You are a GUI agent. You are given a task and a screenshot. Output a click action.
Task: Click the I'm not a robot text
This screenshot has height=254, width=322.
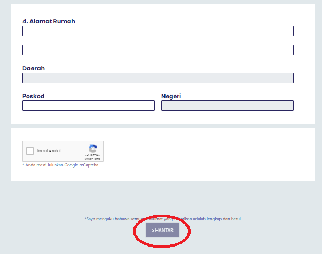[49, 151]
